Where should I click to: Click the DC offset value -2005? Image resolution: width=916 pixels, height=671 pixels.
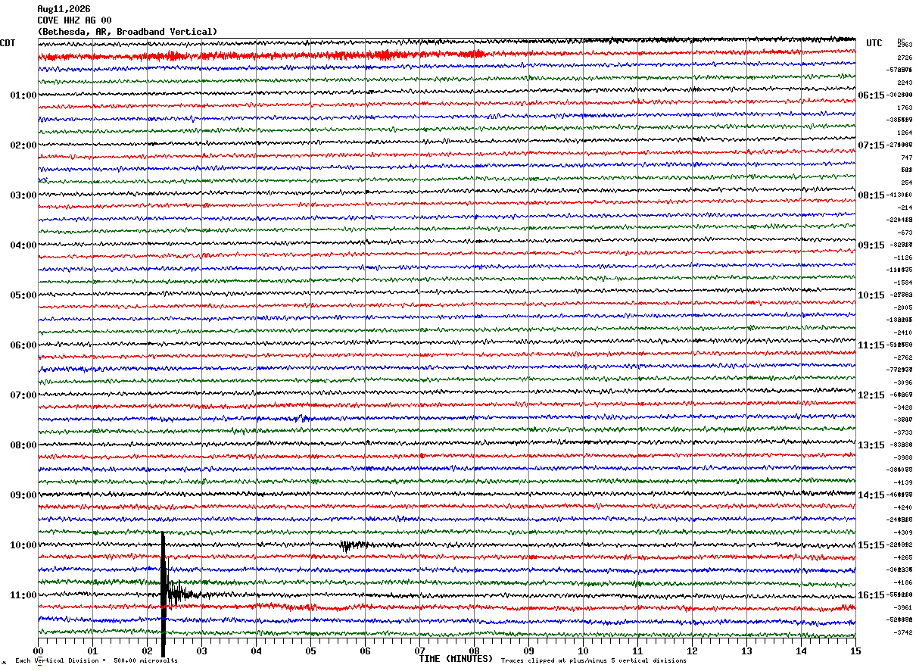click(903, 307)
